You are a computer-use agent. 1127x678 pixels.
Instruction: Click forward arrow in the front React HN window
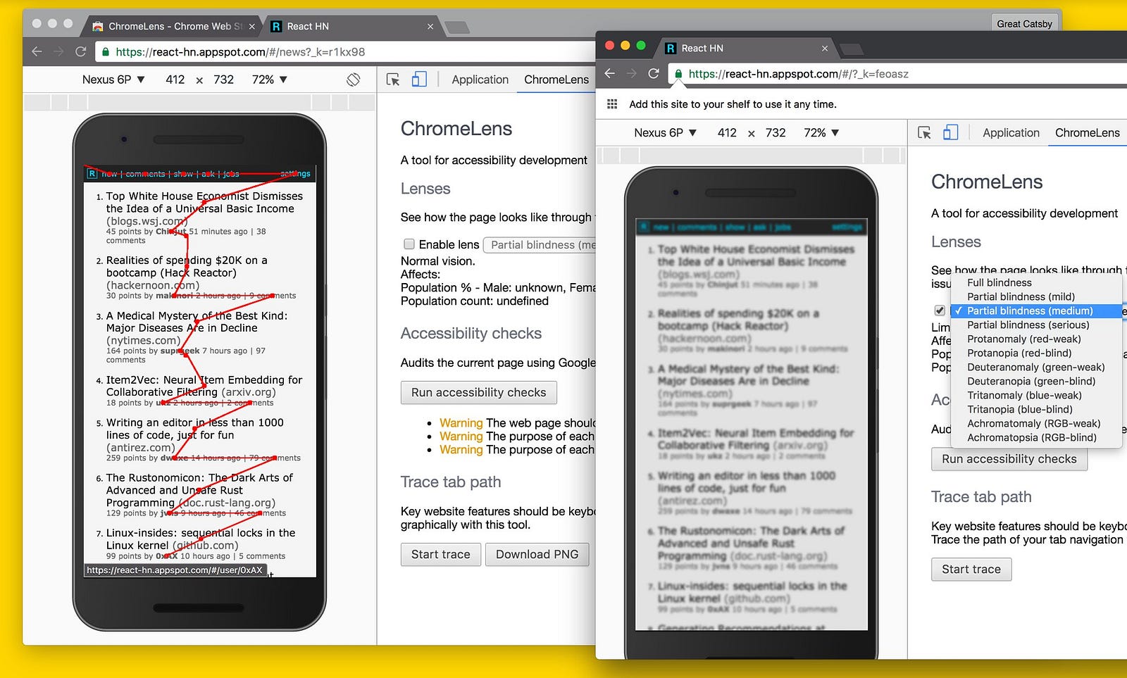(x=632, y=73)
